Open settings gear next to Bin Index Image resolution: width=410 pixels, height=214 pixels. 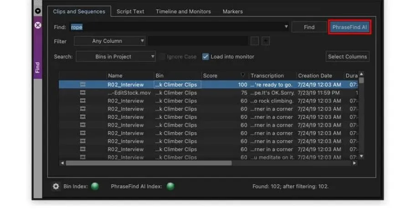pyautogui.click(x=56, y=186)
